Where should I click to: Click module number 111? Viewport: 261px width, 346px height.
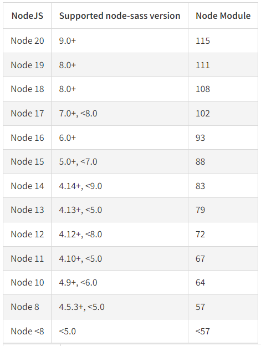click(203, 65)
